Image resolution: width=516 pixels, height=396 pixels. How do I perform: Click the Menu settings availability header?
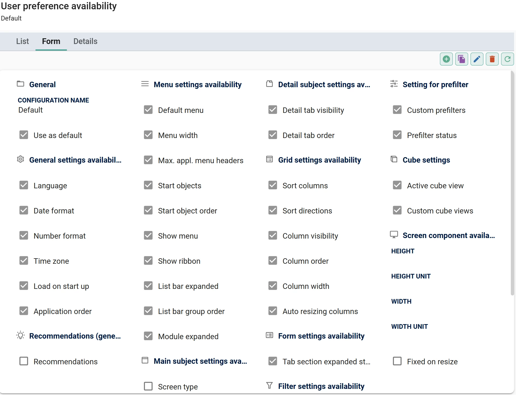(198, 85)
